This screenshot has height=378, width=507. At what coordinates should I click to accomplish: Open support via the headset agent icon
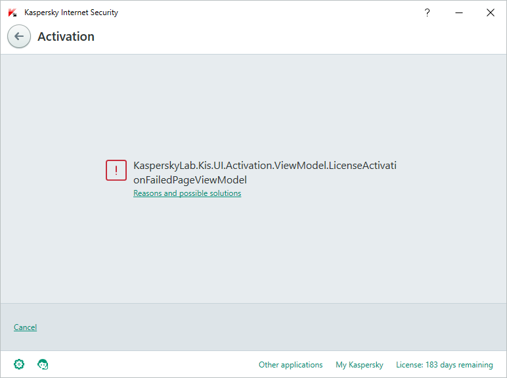click(x=43, y=364)
